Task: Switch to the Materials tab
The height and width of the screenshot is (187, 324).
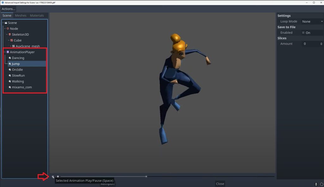Action: point(37,15)
